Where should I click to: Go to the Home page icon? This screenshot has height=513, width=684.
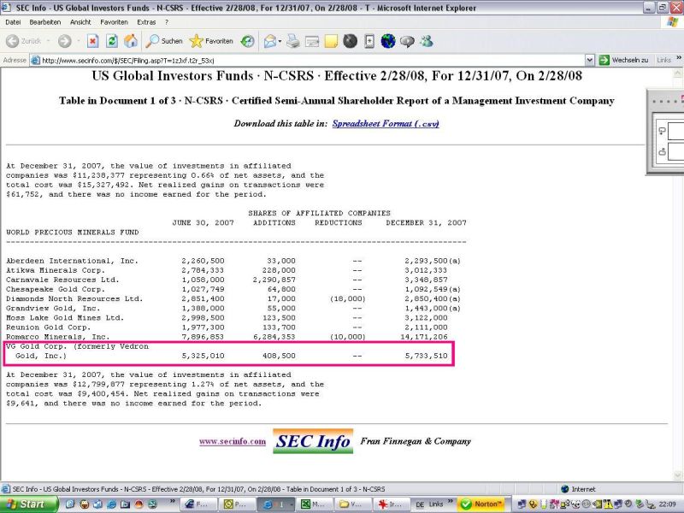point(131,41)
